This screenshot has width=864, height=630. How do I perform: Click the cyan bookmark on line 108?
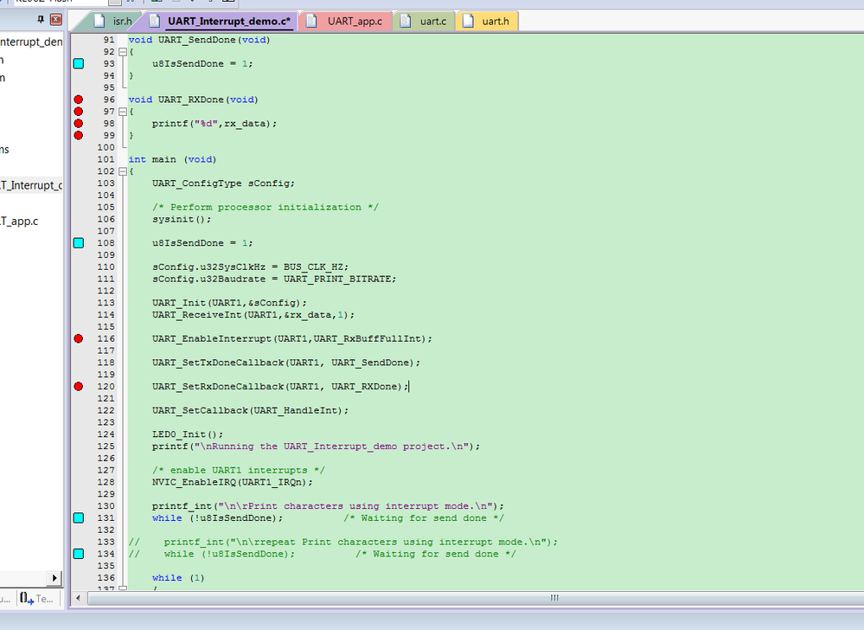click(79, 243)
